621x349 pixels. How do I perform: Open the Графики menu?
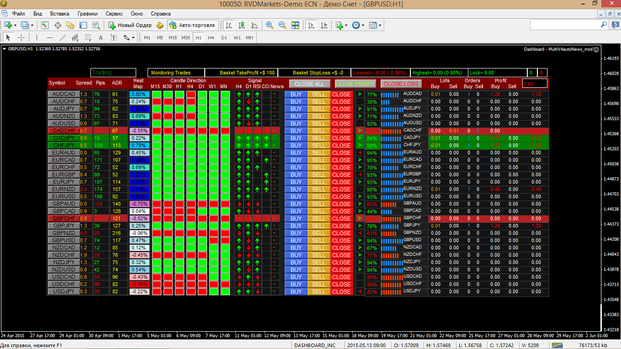tap(87, 14)
